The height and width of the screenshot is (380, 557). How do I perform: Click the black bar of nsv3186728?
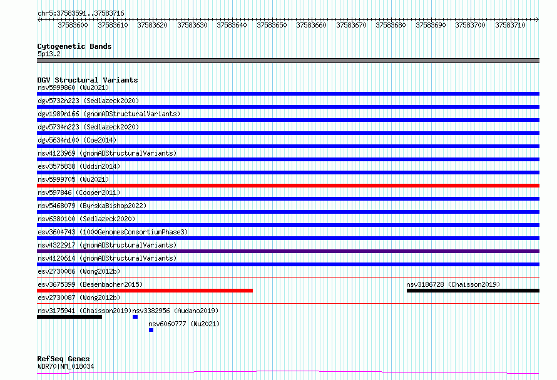[x=473, y=291]
